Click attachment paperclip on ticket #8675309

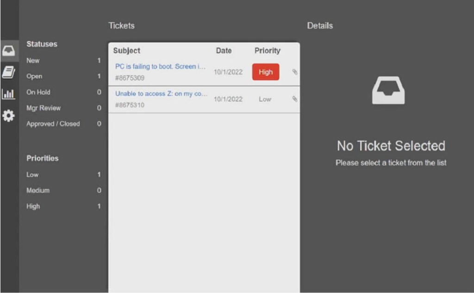pos(294,72)
